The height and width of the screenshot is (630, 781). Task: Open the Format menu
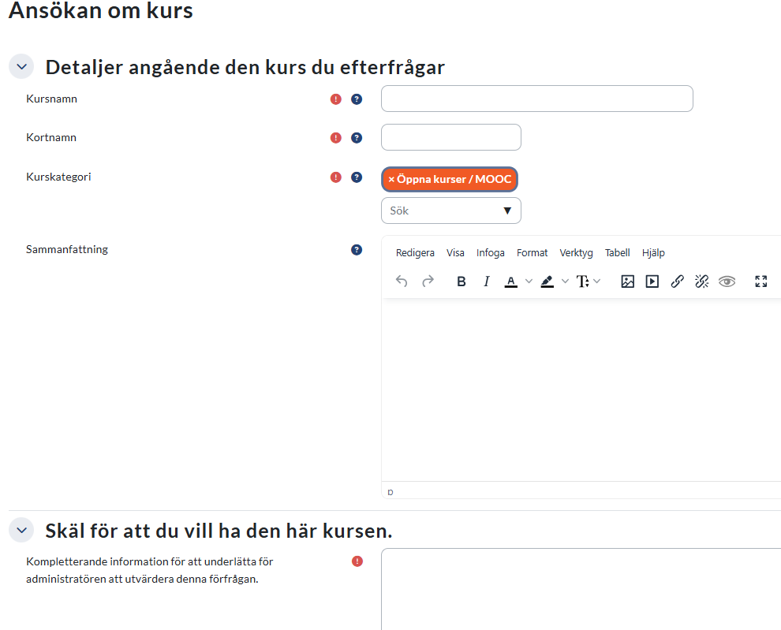click(x=532, y=253)
